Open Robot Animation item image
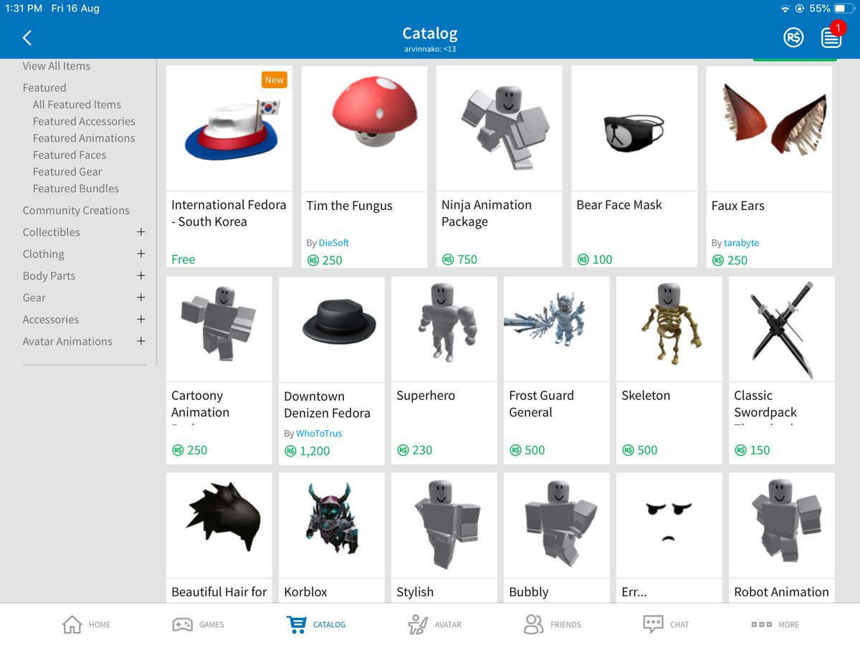Screen dimensions: 860x645 (x=782, y=525)
